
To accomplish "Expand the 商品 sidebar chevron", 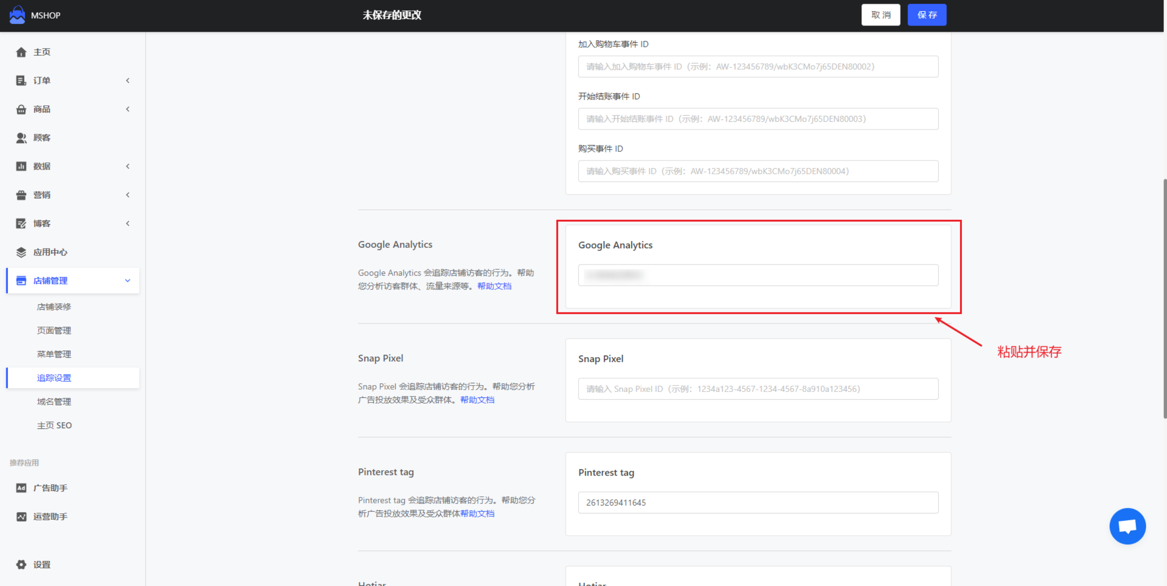I will coord(128,109).
